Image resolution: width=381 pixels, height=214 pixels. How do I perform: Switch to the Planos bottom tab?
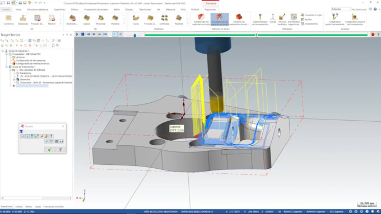coord(29,207)
